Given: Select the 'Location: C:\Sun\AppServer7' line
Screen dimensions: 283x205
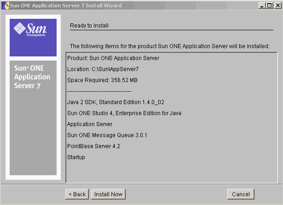Looking at the screenshot, I should point(103,69).
